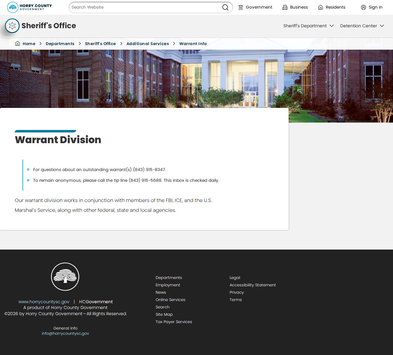Click the Sheriff's Office page title
393x355 pixels.
49,26
